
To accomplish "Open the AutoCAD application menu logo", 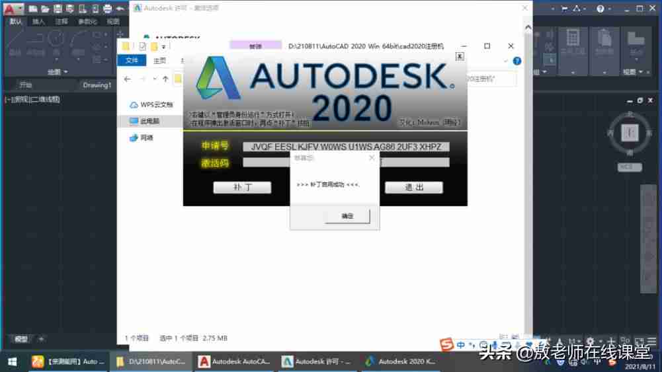I will coord(13,9).
